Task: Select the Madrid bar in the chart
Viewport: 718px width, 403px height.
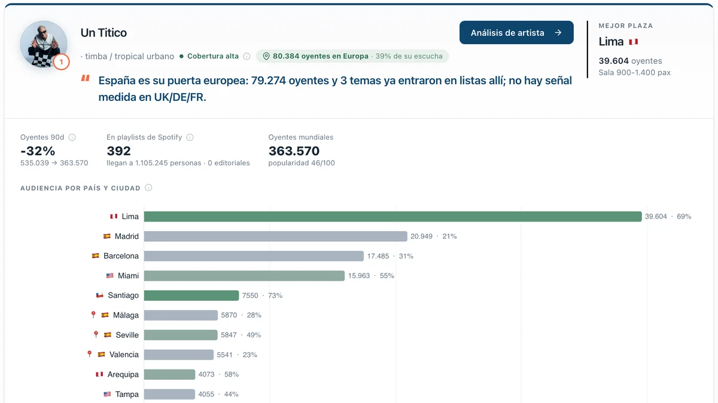Action: coord(275,236)
